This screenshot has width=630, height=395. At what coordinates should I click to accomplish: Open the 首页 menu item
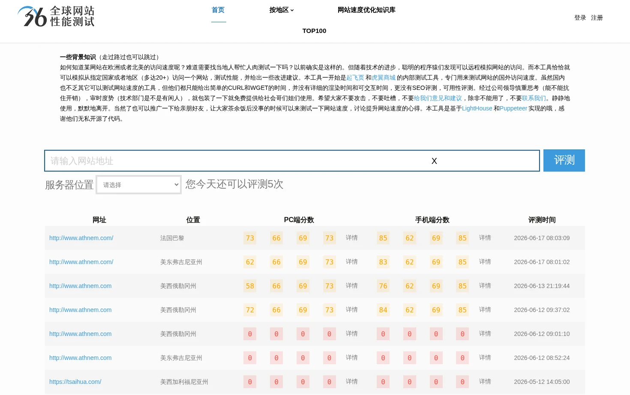coord(218,10)
